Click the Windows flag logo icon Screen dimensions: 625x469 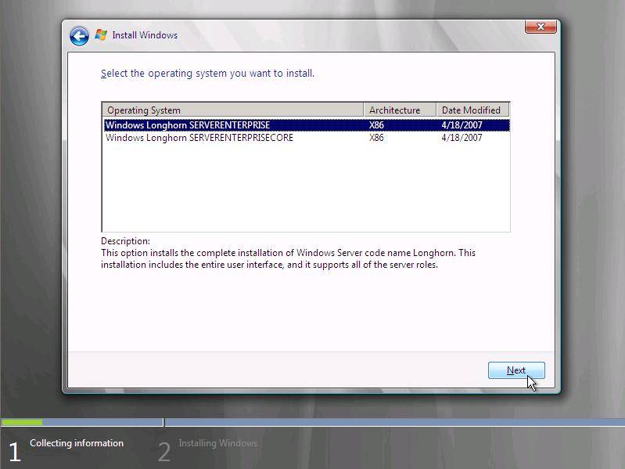pos(101,35)
